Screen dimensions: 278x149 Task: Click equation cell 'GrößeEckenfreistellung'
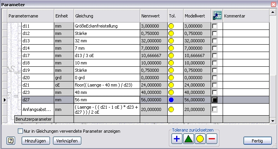tap(107, 26)
